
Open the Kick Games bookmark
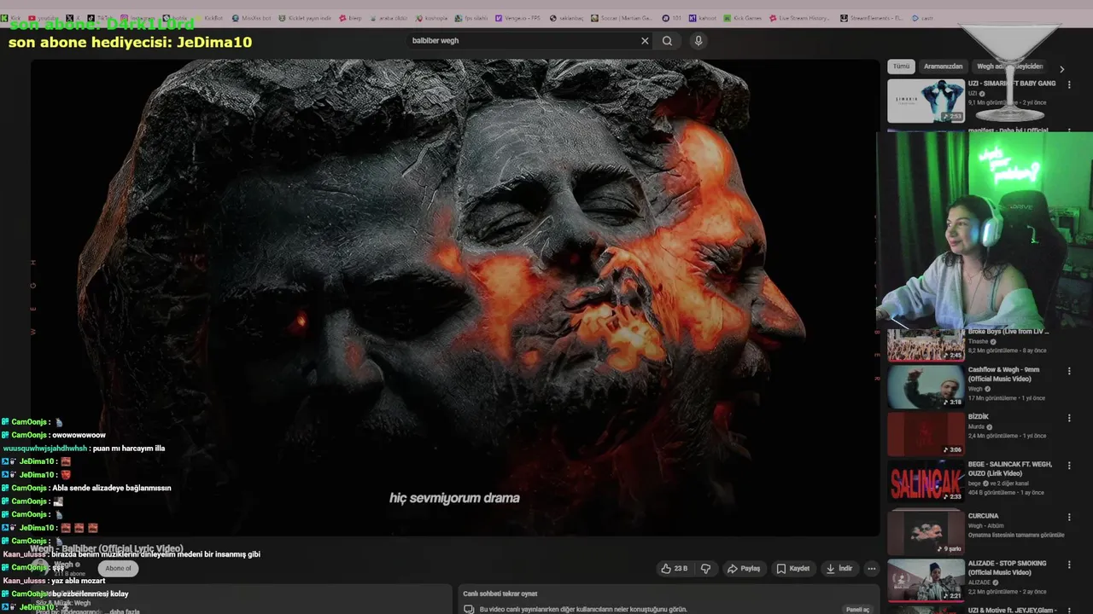pyautogui.click(x=742, y=18)
